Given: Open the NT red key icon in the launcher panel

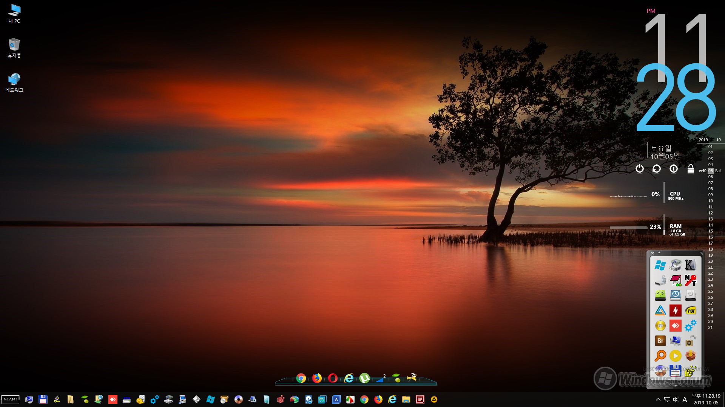Looking at the screenshot, I should (690, 280).
